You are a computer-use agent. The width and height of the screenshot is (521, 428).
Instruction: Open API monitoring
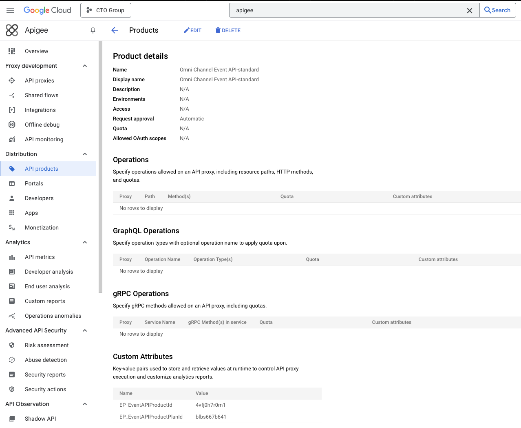coord(44,139)
